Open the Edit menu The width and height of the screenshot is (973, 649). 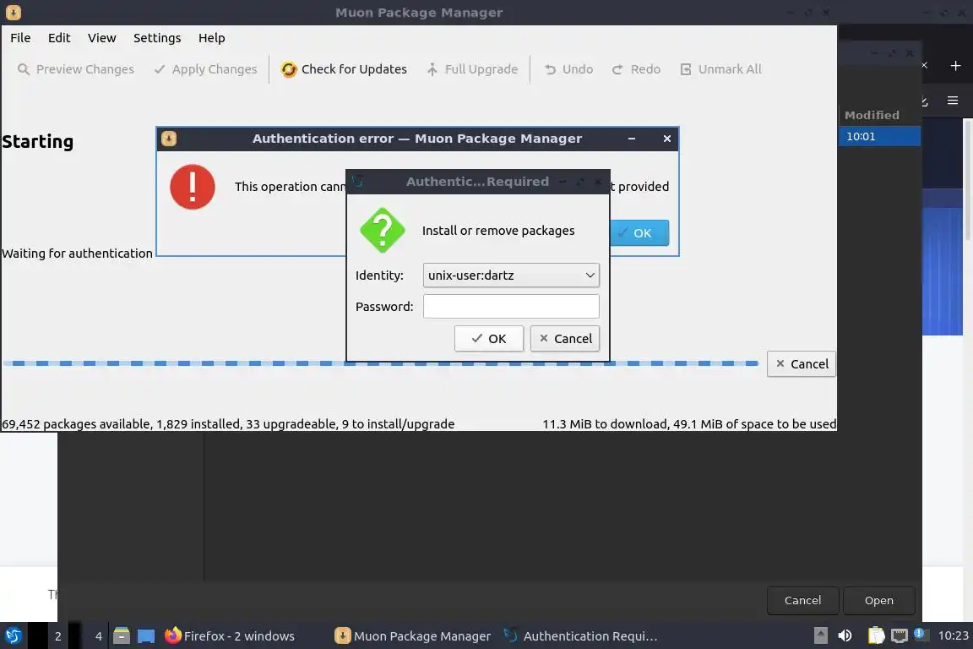click(x=59, y=38)
